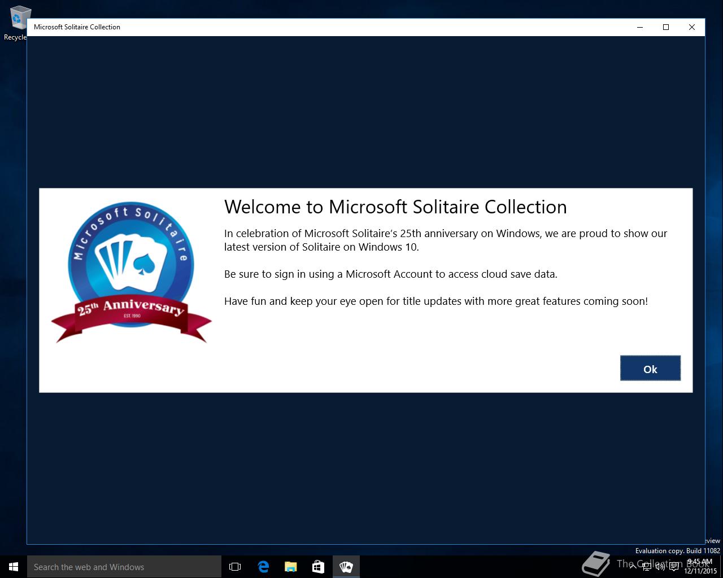
Task: Open Task View from the taskbar
Action: click(235, 567)
